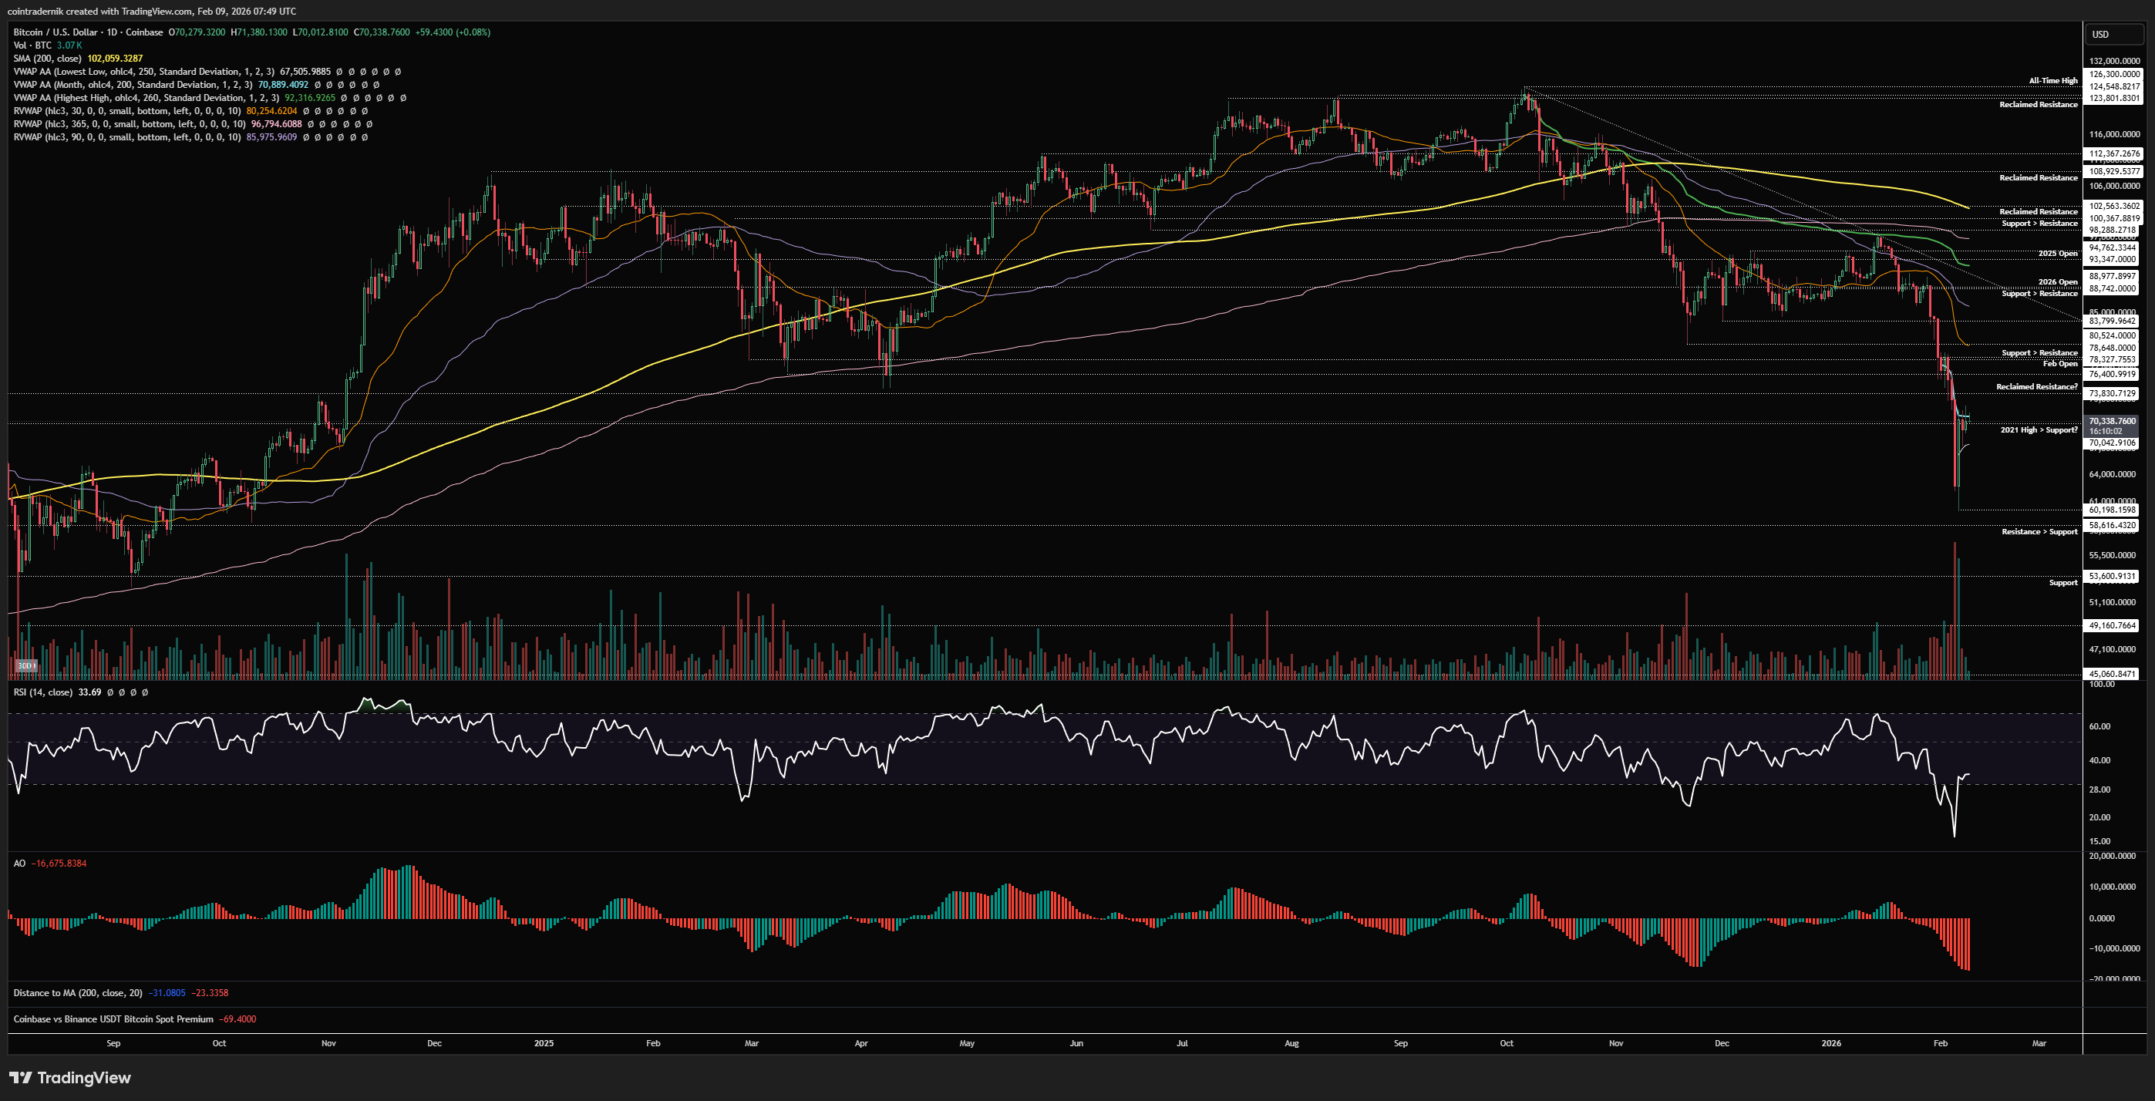Click the 30D badge in volume pane
Image resolution: width=2155 pixels, height=1101 pixels.
pos(26,666)
